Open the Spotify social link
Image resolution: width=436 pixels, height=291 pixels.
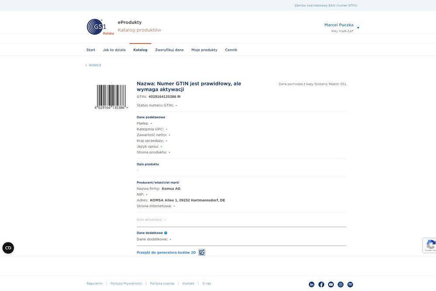point(350,284)
